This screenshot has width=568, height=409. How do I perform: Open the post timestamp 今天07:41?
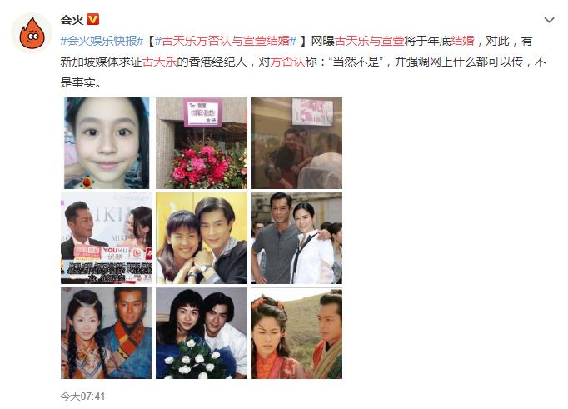(x=82, y=397)
